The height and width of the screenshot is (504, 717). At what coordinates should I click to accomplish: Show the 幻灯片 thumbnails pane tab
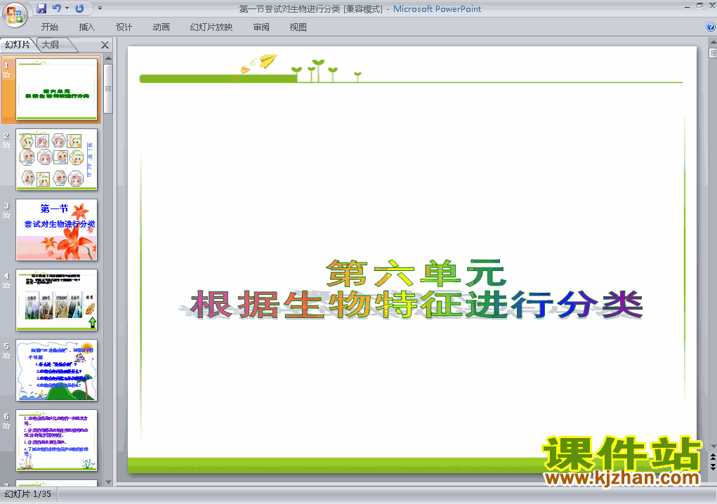(x=18, y=45)
